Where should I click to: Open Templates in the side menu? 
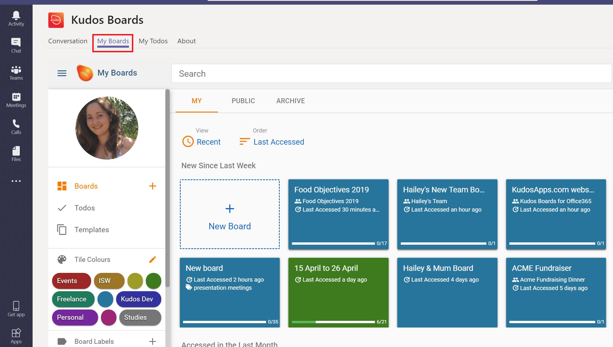coord(92,230)
